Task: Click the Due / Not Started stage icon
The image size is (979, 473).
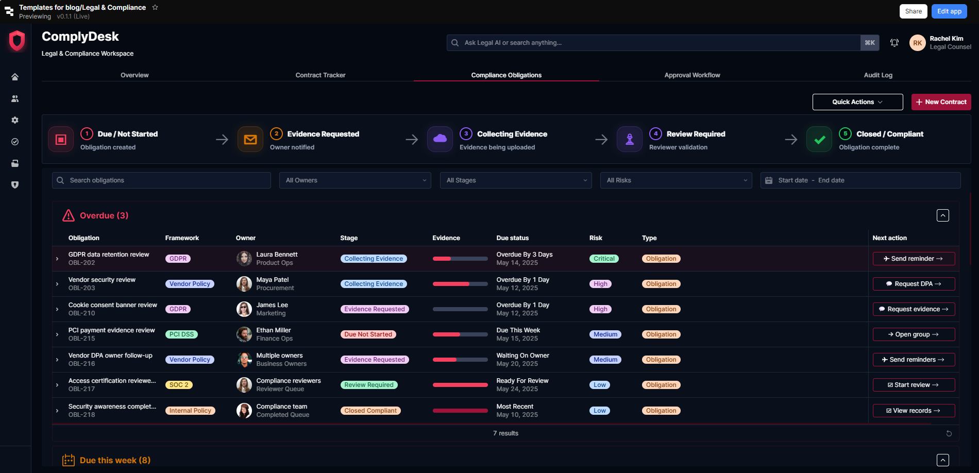Action: click(x=61, y=140)
